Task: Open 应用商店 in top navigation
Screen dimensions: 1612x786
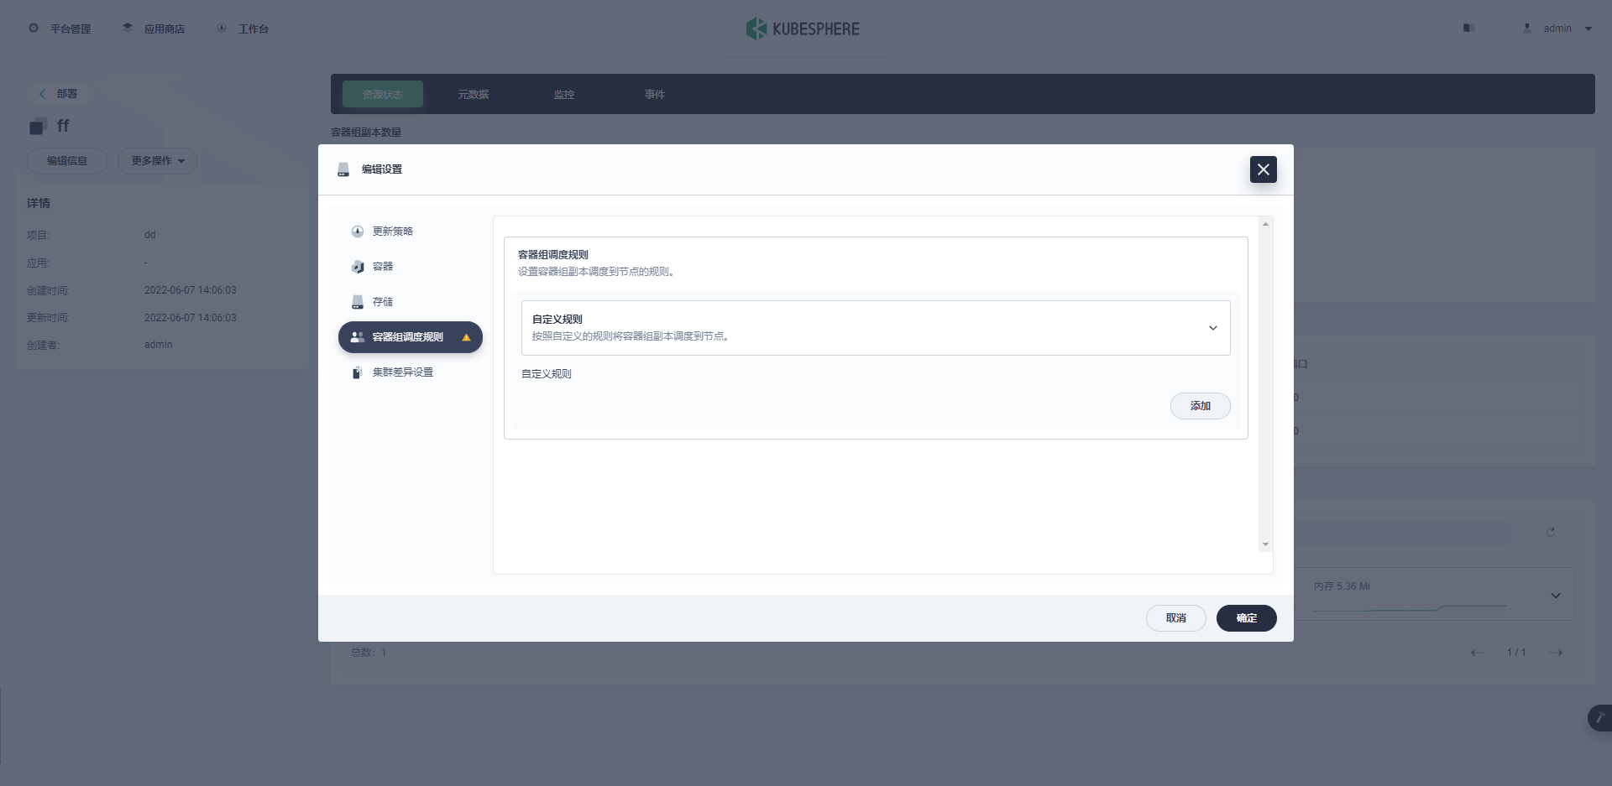Action: coord(154,29)
